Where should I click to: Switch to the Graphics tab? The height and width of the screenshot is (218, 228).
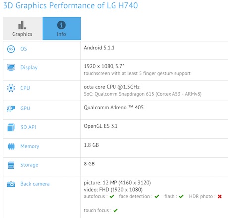click(x=22, y=28)
